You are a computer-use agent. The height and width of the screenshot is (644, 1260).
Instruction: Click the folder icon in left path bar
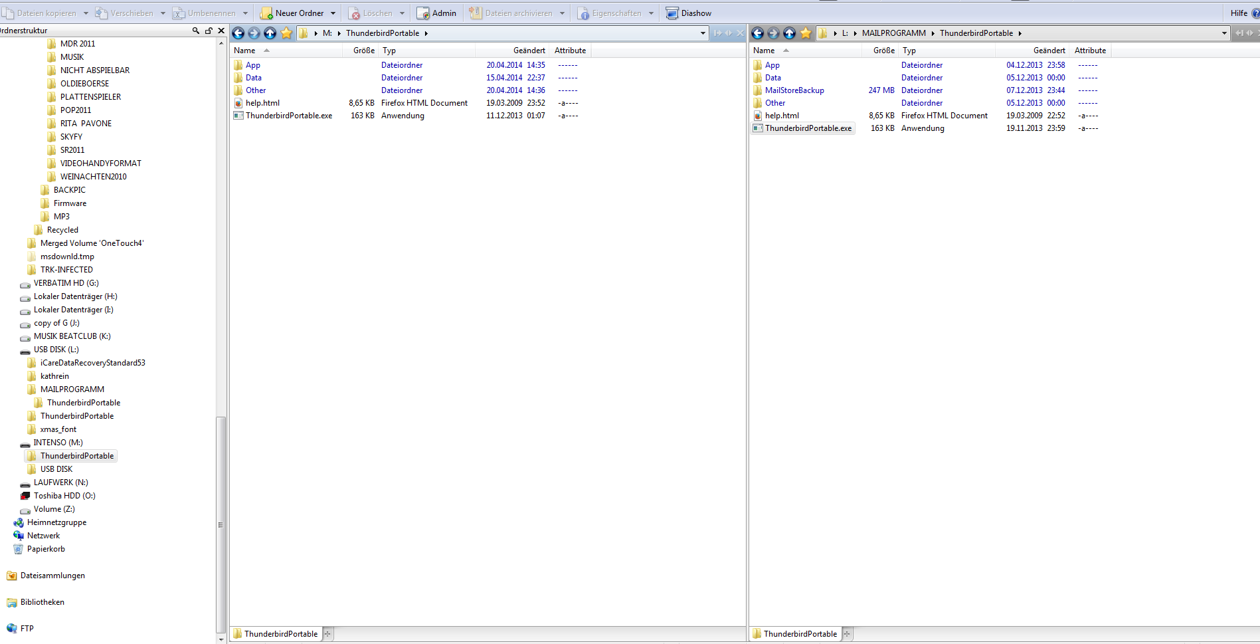point(304,33)
